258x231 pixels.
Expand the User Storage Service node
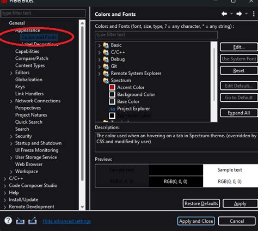(x=11, y=157)
